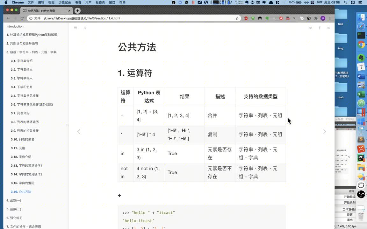Go to previous page arrow
Viewport: 367px width, 229px height.
pos(79,132)
